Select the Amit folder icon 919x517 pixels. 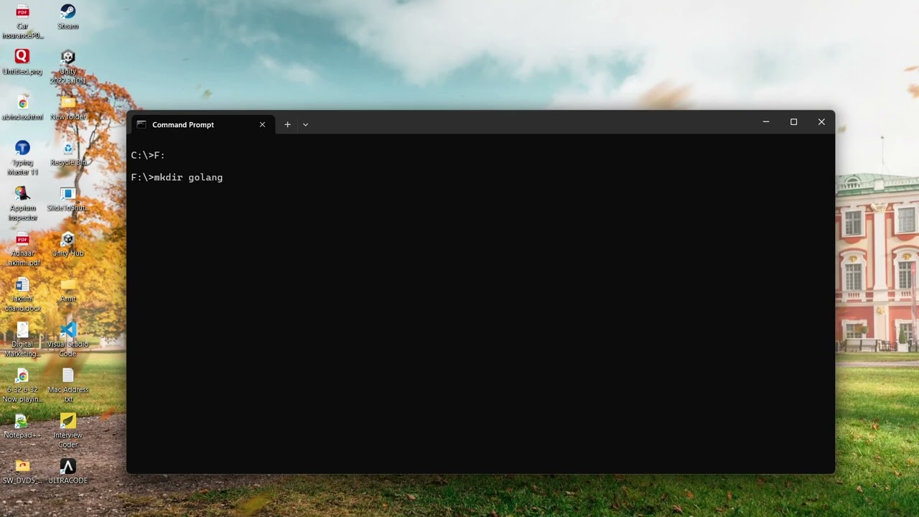coord(67,284)
